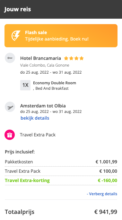The image size is (122, 220).
Task: Click the Flash sale orange banner
Action: pyautogui.click(x=61, y=36)
